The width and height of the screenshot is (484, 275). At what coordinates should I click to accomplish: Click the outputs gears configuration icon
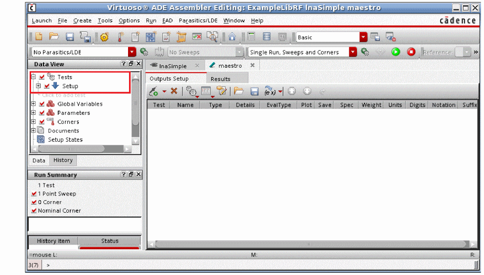192,91
